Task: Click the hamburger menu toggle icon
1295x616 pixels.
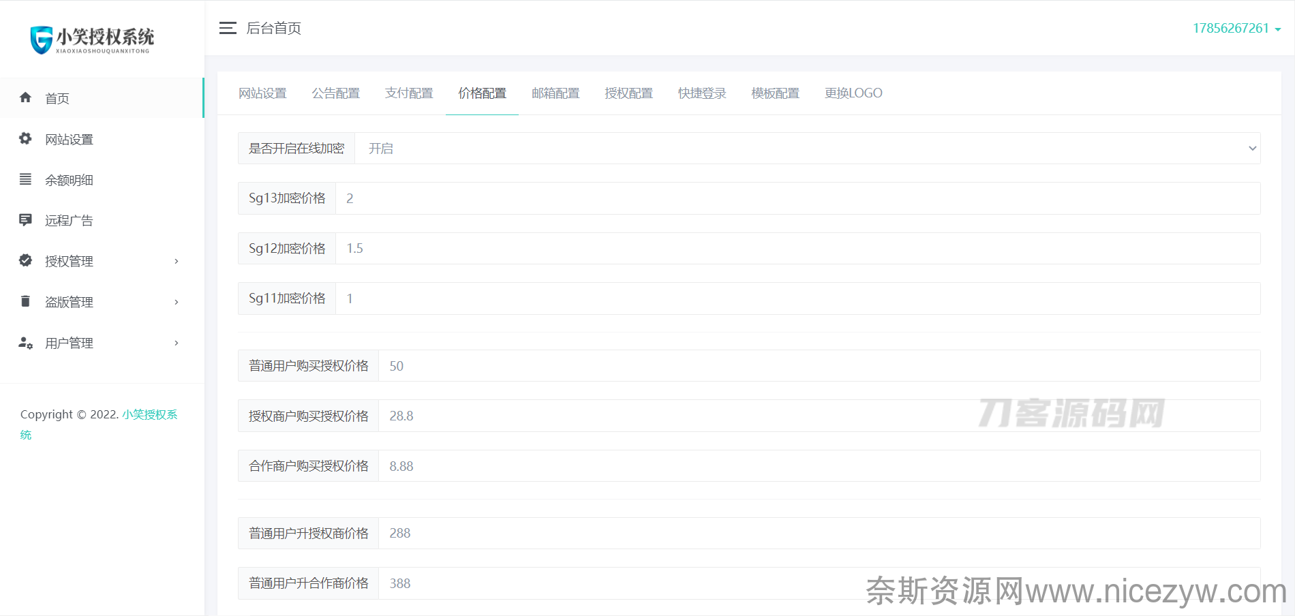Action: pos(228,28)
